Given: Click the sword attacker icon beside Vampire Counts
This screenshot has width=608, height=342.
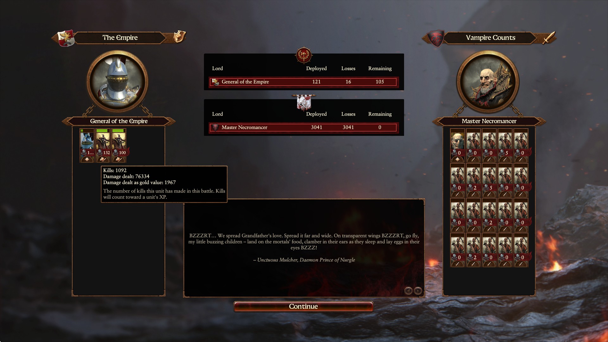Looking at the screenshot, I should coord(549,37).
